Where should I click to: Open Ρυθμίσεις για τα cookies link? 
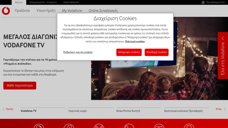[x=78, y=52]
